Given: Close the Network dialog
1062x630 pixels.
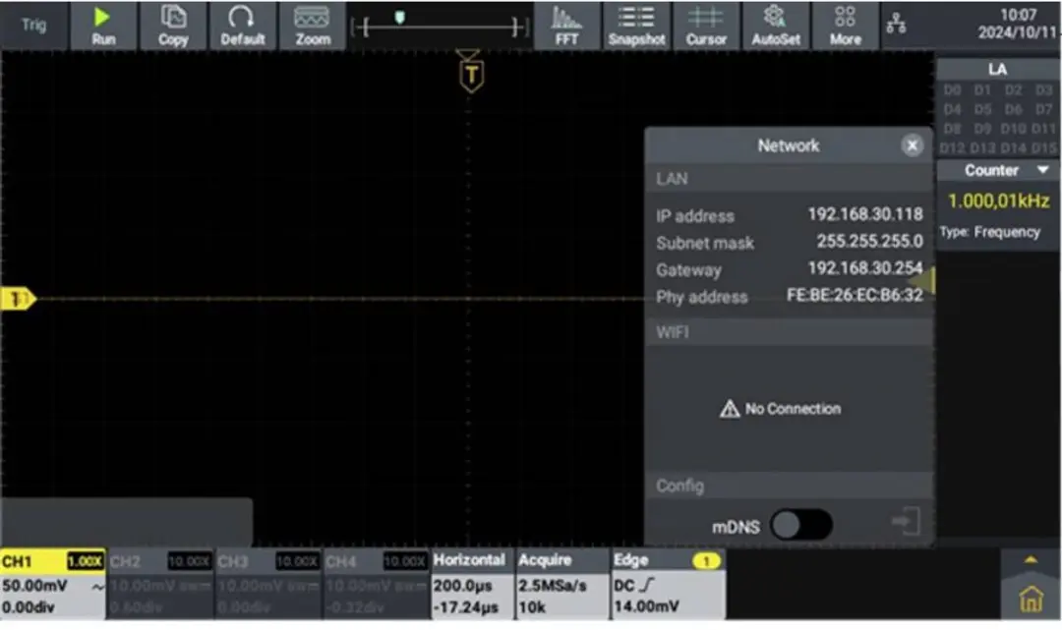Looking at the screenshot, I should click(913, 145).
